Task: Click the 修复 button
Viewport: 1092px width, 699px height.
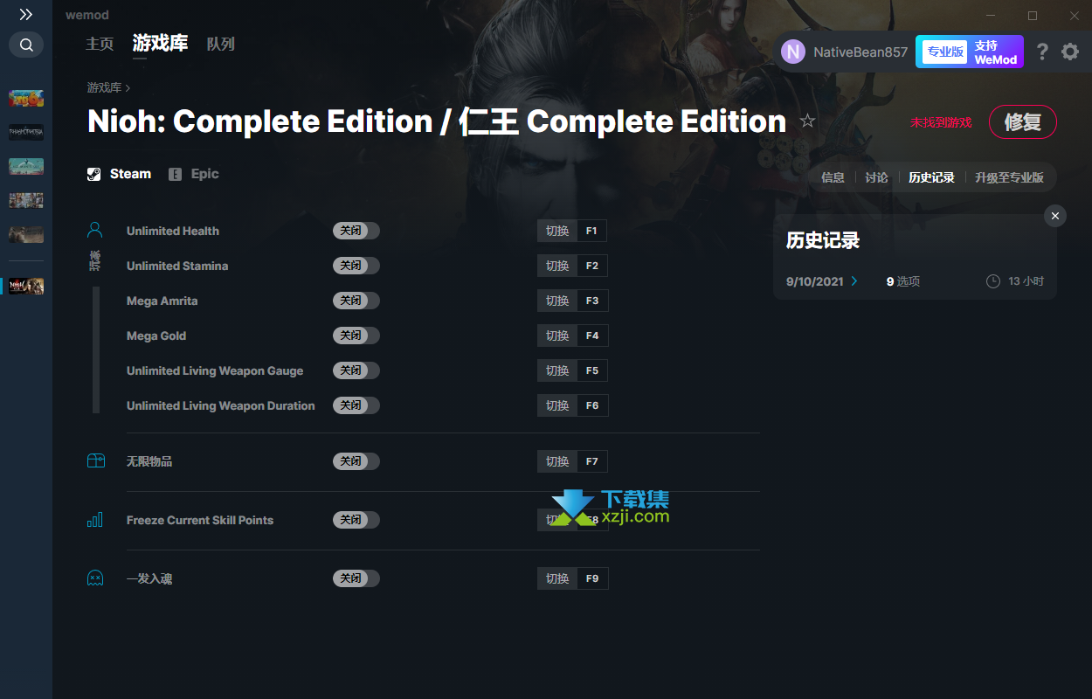Action: pos(1022,122)
